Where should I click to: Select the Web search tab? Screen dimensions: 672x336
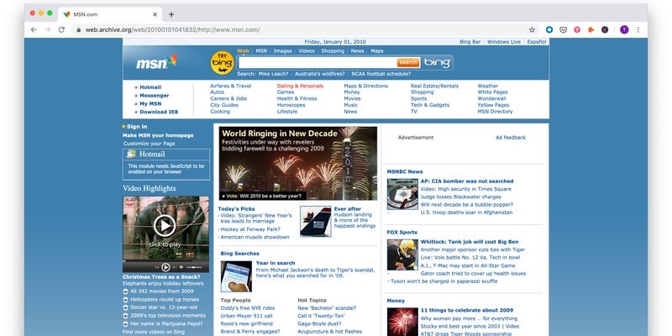[243, 50]
